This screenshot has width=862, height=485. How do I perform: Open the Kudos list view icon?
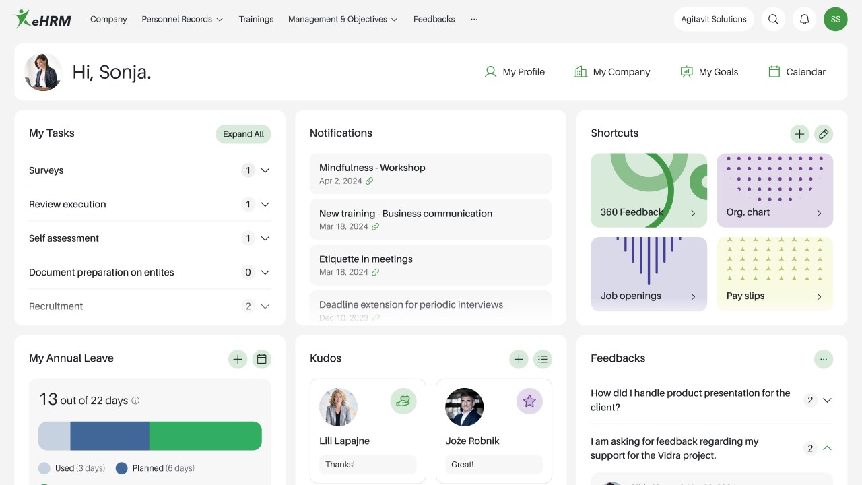543,359
